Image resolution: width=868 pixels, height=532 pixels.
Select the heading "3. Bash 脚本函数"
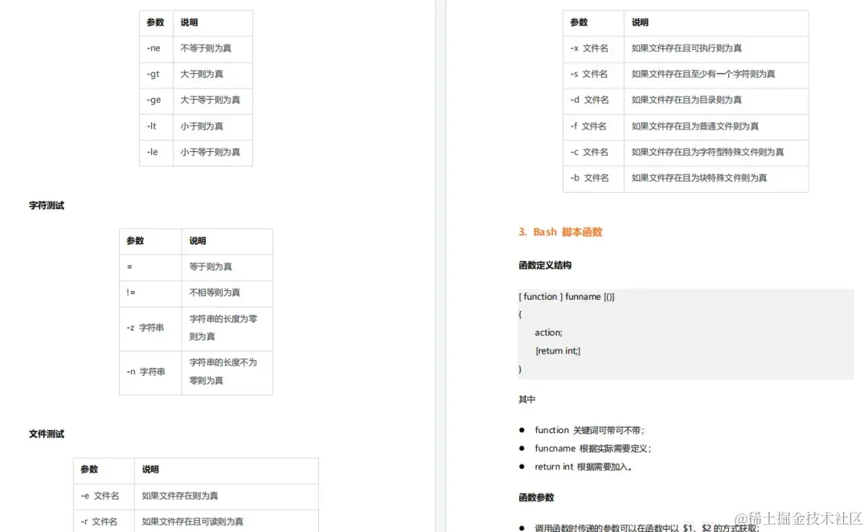click(x=560, y=231)
